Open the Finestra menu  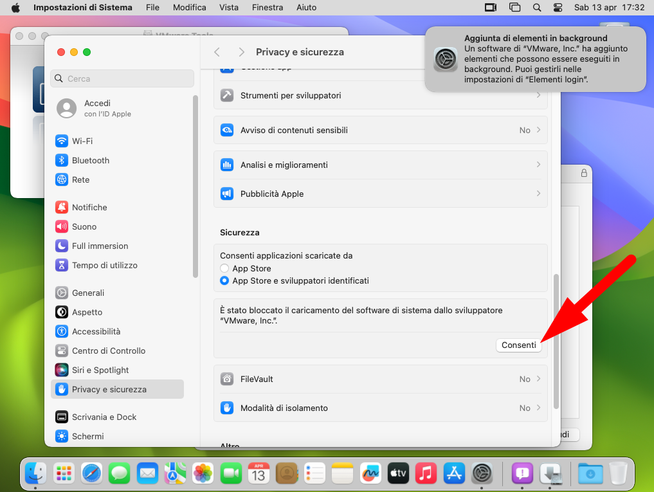click(x=268, y=8)
